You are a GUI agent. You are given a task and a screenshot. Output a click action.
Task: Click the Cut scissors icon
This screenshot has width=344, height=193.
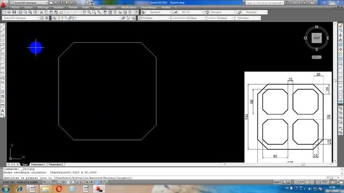(41, 12)
